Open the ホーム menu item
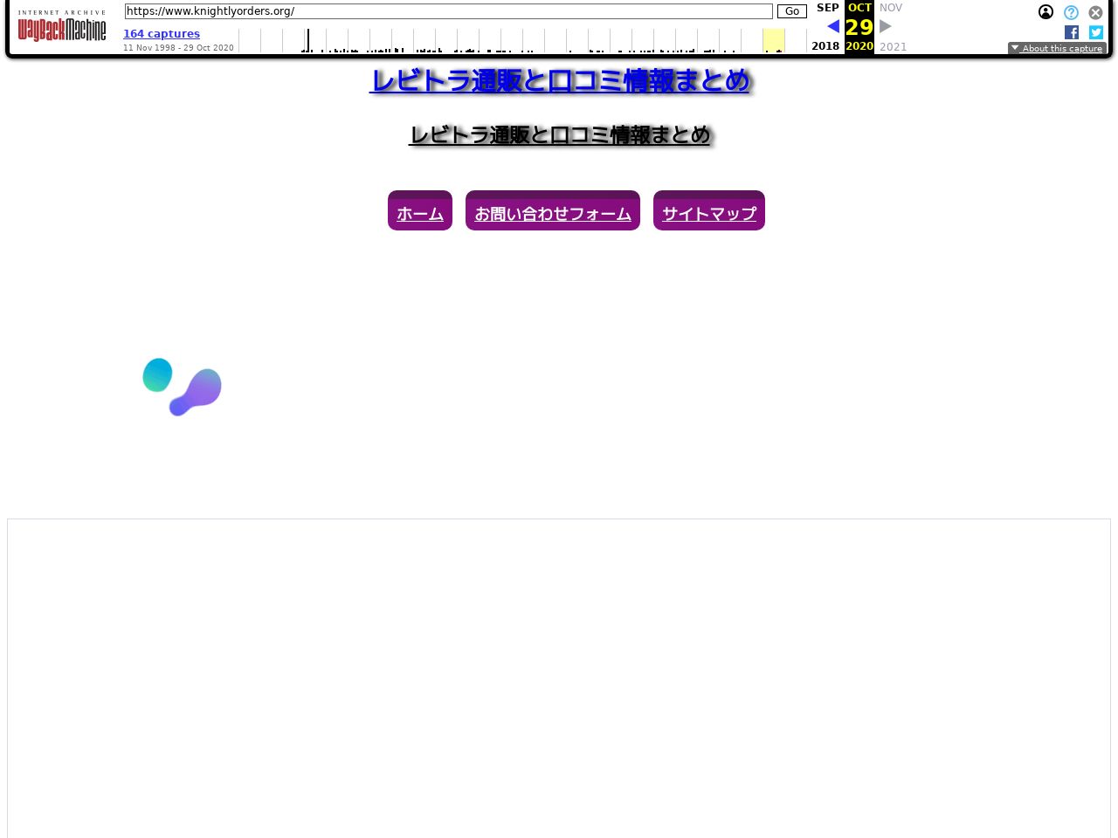The width and height of the screenshot is (1118, 838). (420, 213)
